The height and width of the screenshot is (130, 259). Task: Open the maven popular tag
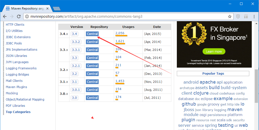(x=235, y=110)
